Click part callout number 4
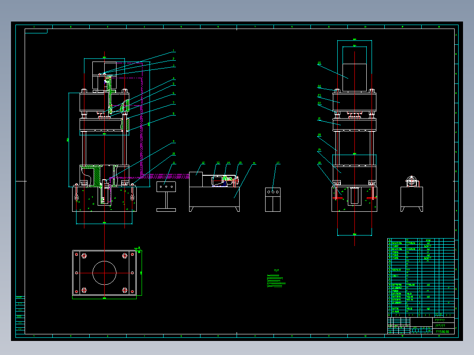This screenshot has width=474, height=355. 173,78
